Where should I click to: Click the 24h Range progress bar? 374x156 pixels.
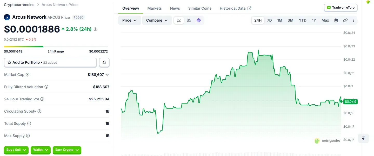56,47
